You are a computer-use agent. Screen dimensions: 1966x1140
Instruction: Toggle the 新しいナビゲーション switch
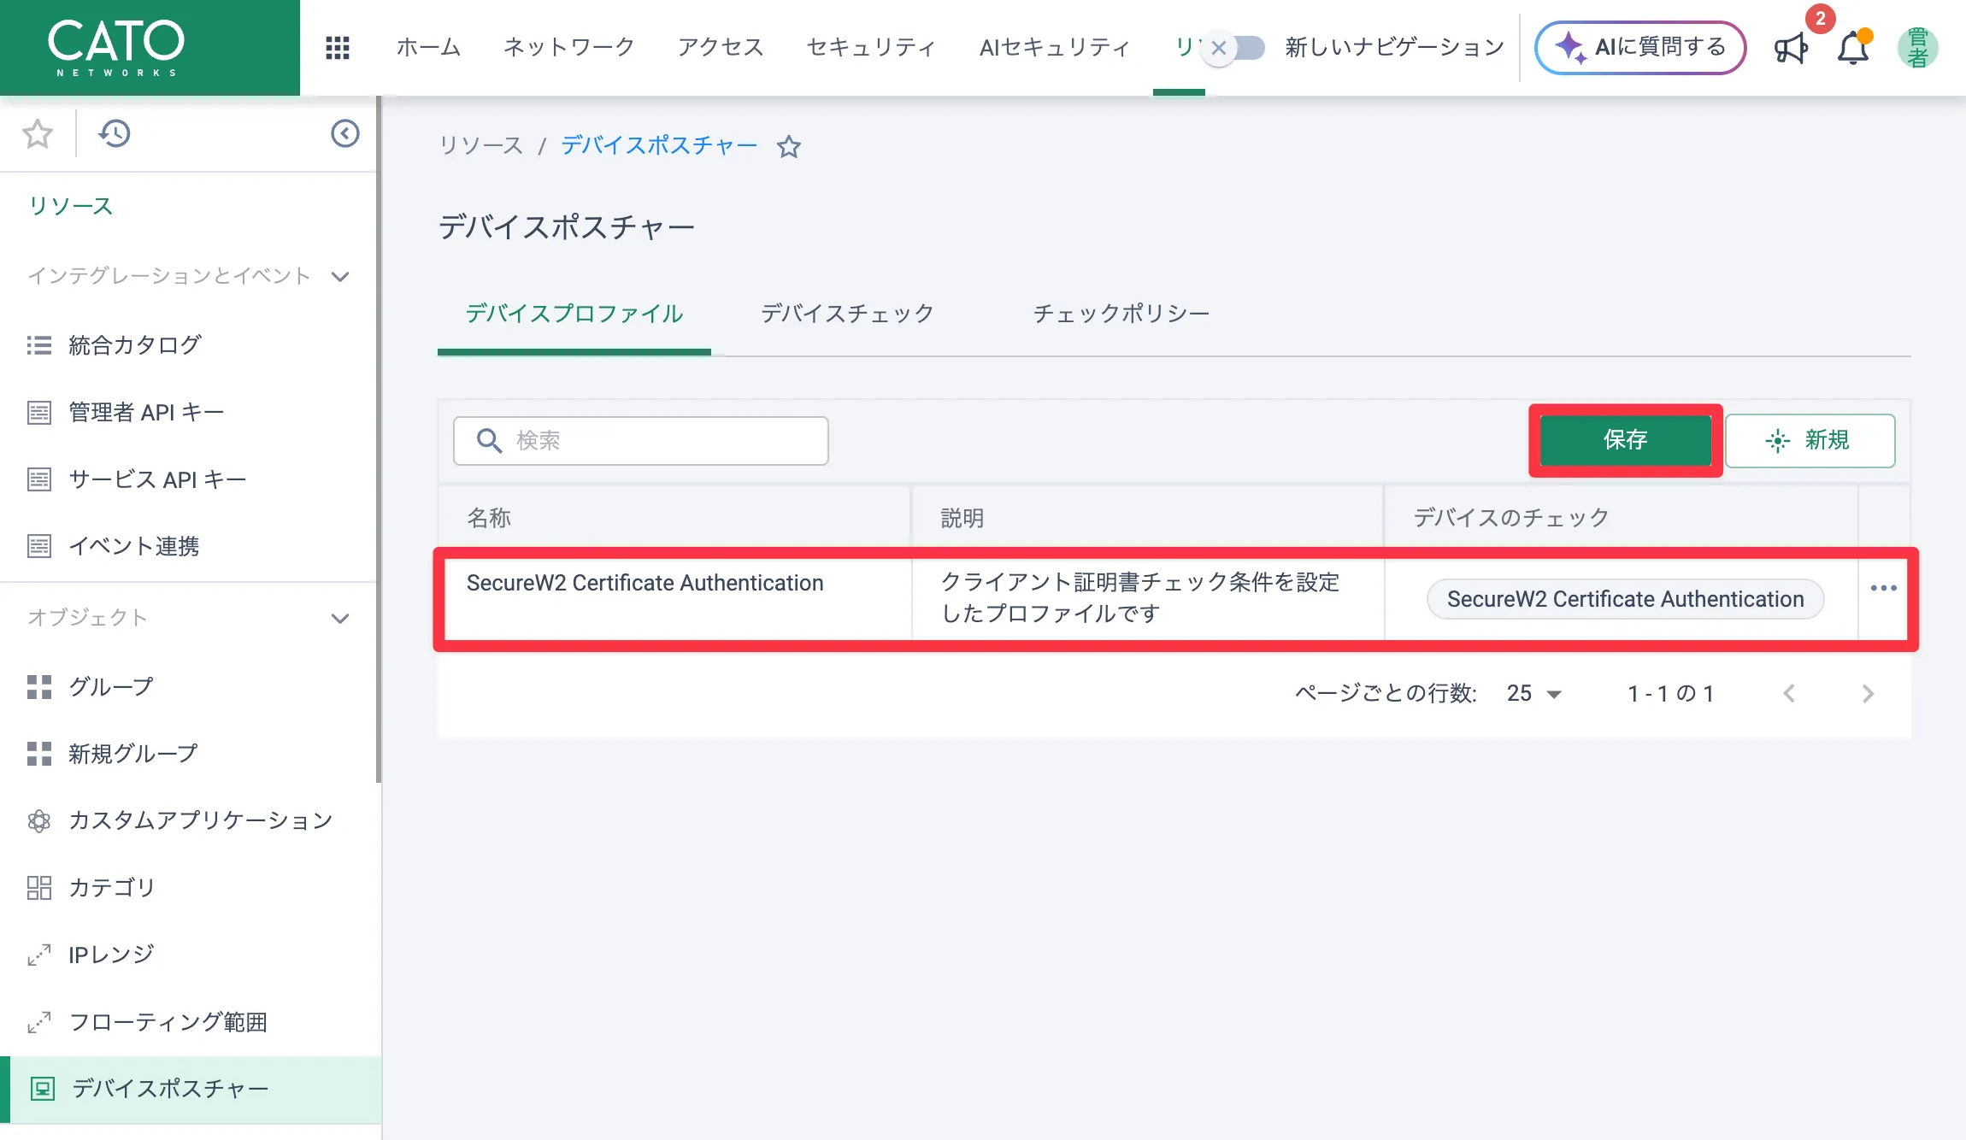(x=1233, y=48)
